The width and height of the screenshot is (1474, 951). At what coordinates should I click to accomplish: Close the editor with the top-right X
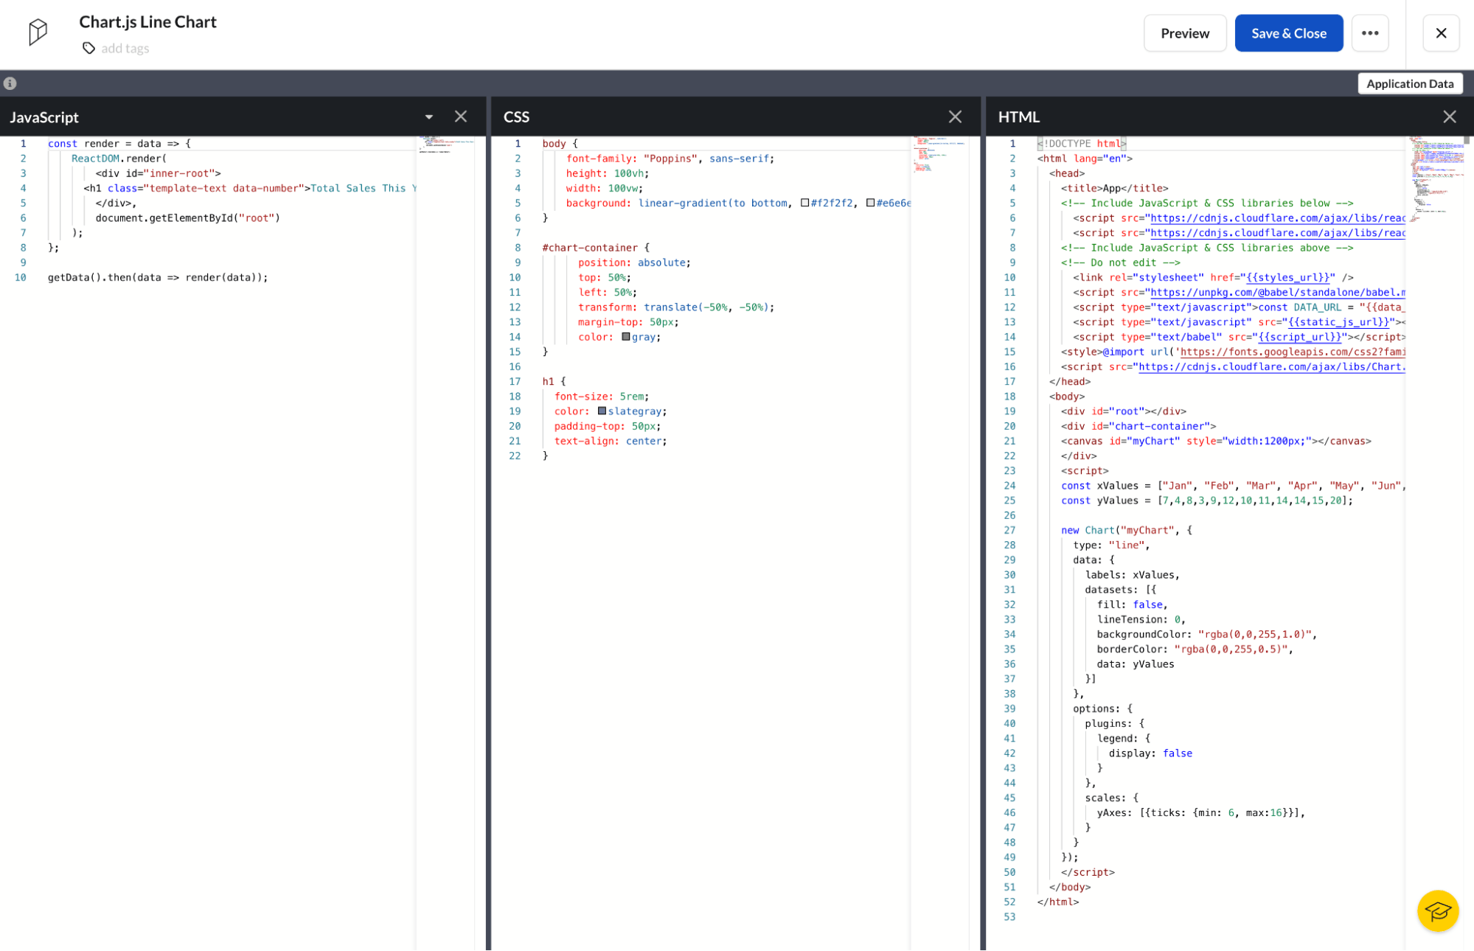pyautogui.click(x=1442, y=33)
